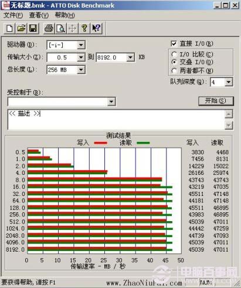The image size is (241, 288).
Task: Open a benchmark file via folder icon
Action: (x=21, y=29)
